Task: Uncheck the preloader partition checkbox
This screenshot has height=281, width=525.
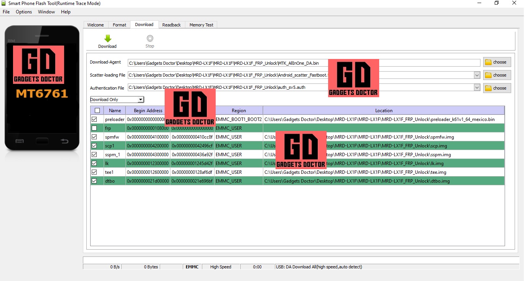Action: pyautogui.click(x=94, y=119)
